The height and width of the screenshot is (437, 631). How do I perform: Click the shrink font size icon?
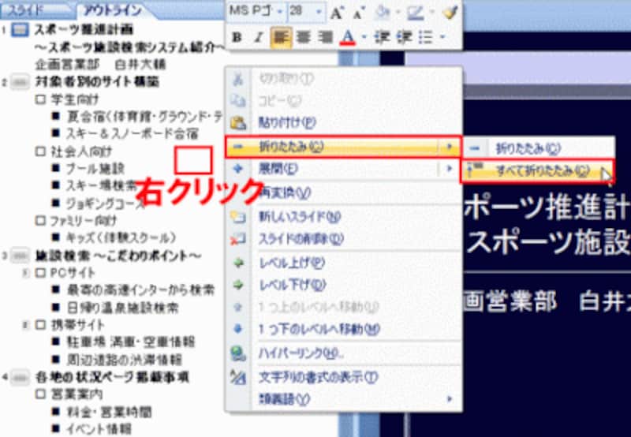tap(358, 13)
